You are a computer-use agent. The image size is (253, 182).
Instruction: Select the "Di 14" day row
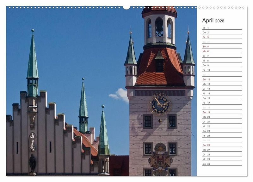pyautogui.click(x=222, y=89)
